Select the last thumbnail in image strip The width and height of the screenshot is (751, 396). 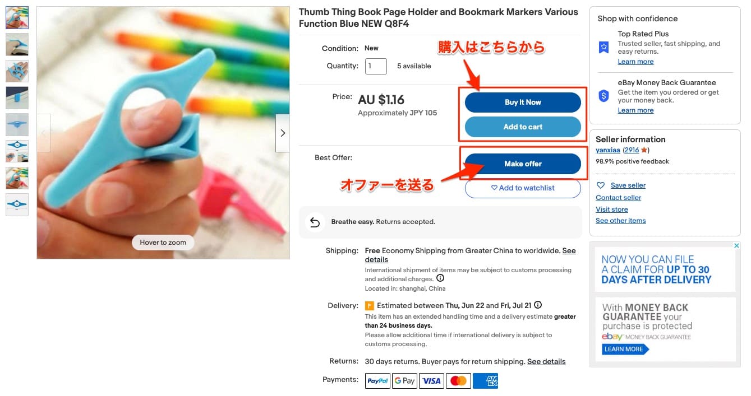17,204
